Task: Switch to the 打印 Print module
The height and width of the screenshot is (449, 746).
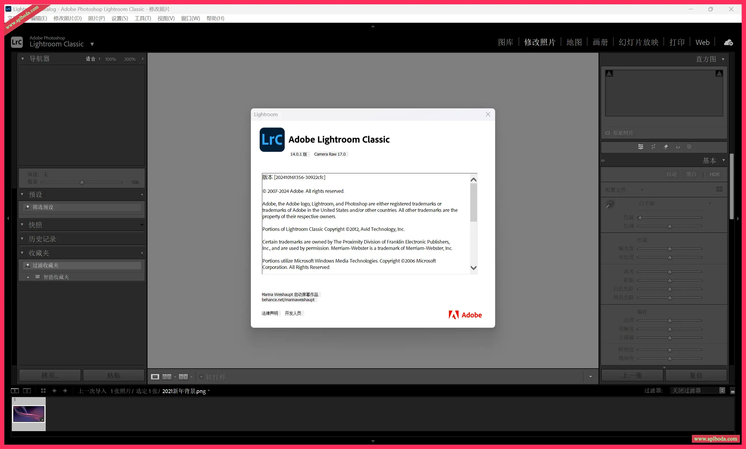Action: [677, 42]
